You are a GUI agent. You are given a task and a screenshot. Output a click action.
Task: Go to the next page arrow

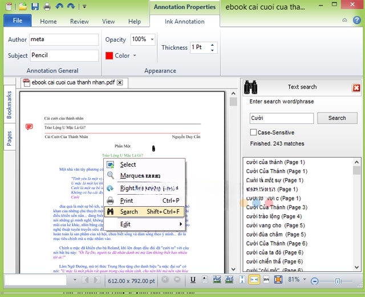97,280
